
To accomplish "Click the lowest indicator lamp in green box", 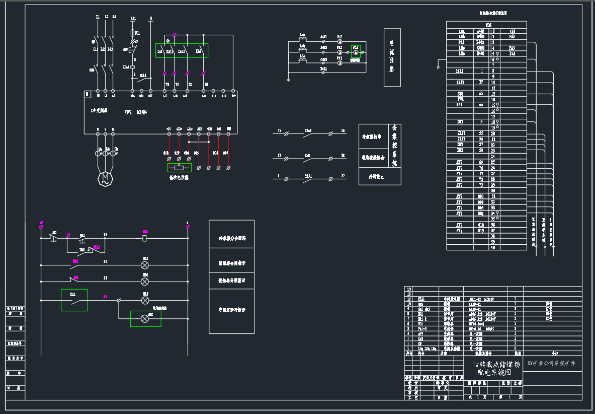I will point(145,319).
